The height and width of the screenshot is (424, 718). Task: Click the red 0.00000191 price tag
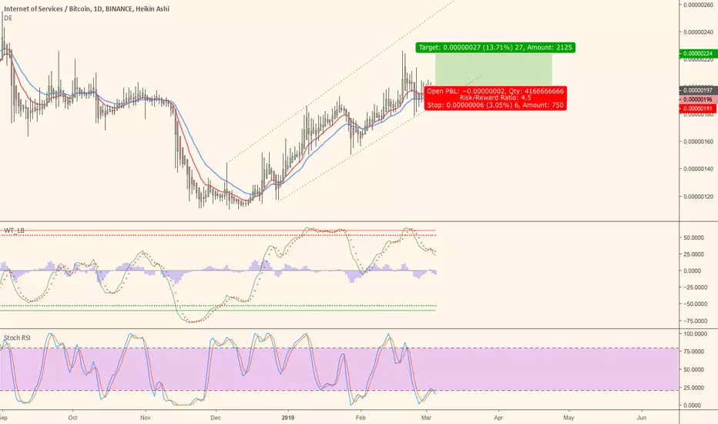tap(698, 109)
